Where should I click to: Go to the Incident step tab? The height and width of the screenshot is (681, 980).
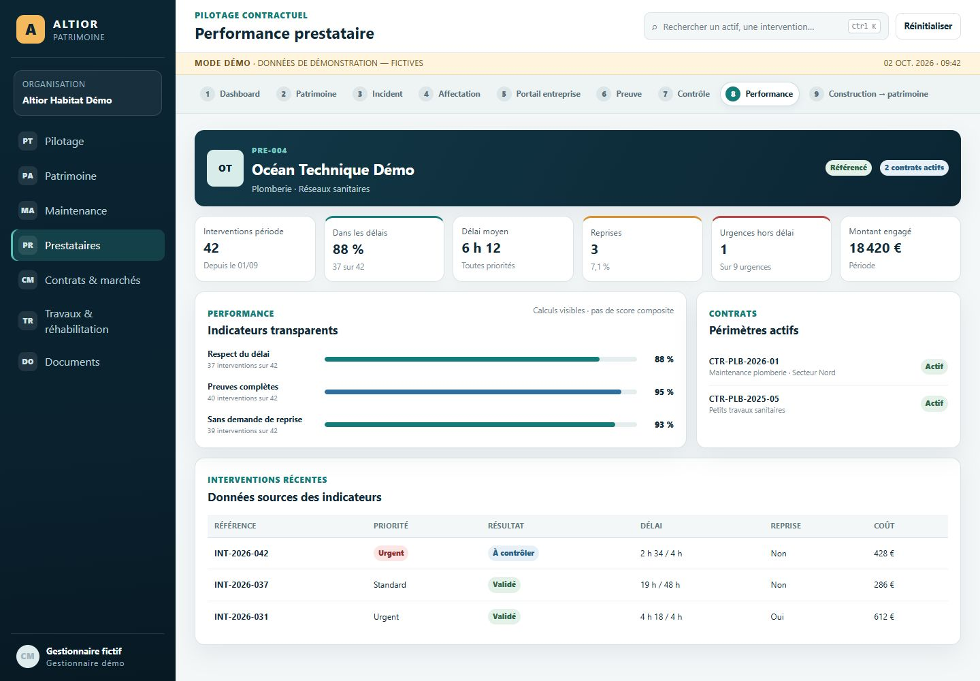378,94
